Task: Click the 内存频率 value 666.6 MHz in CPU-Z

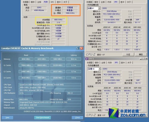Action: (58, 20)
